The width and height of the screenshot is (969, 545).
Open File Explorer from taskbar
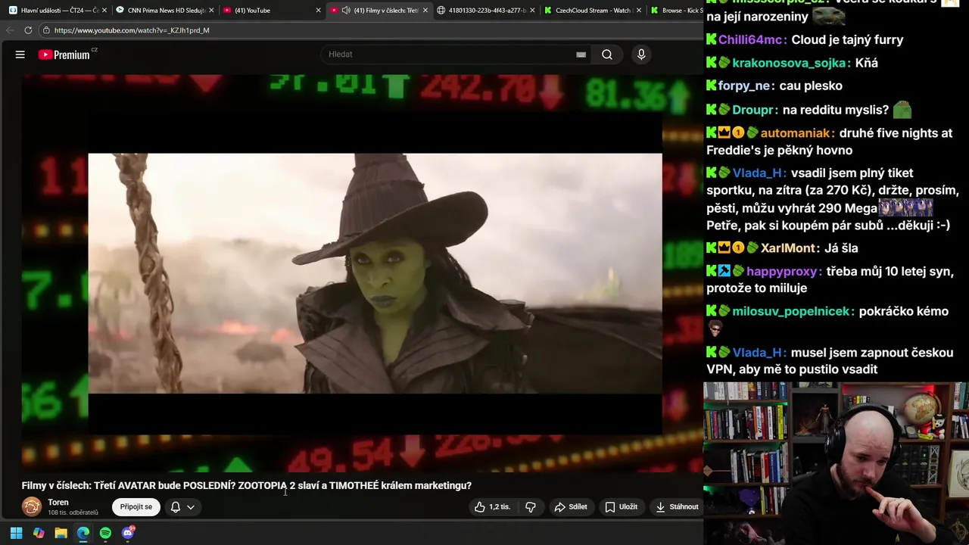tap(61, 533)
